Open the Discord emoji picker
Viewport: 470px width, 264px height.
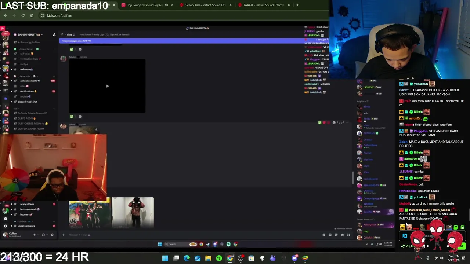[342, 235]
